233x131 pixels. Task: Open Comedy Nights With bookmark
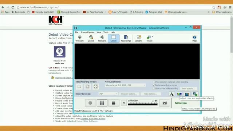(43, 12)
